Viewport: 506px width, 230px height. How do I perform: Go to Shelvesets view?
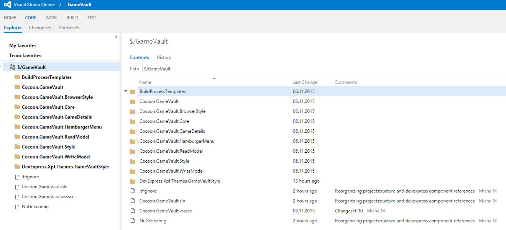click(69, 28)
